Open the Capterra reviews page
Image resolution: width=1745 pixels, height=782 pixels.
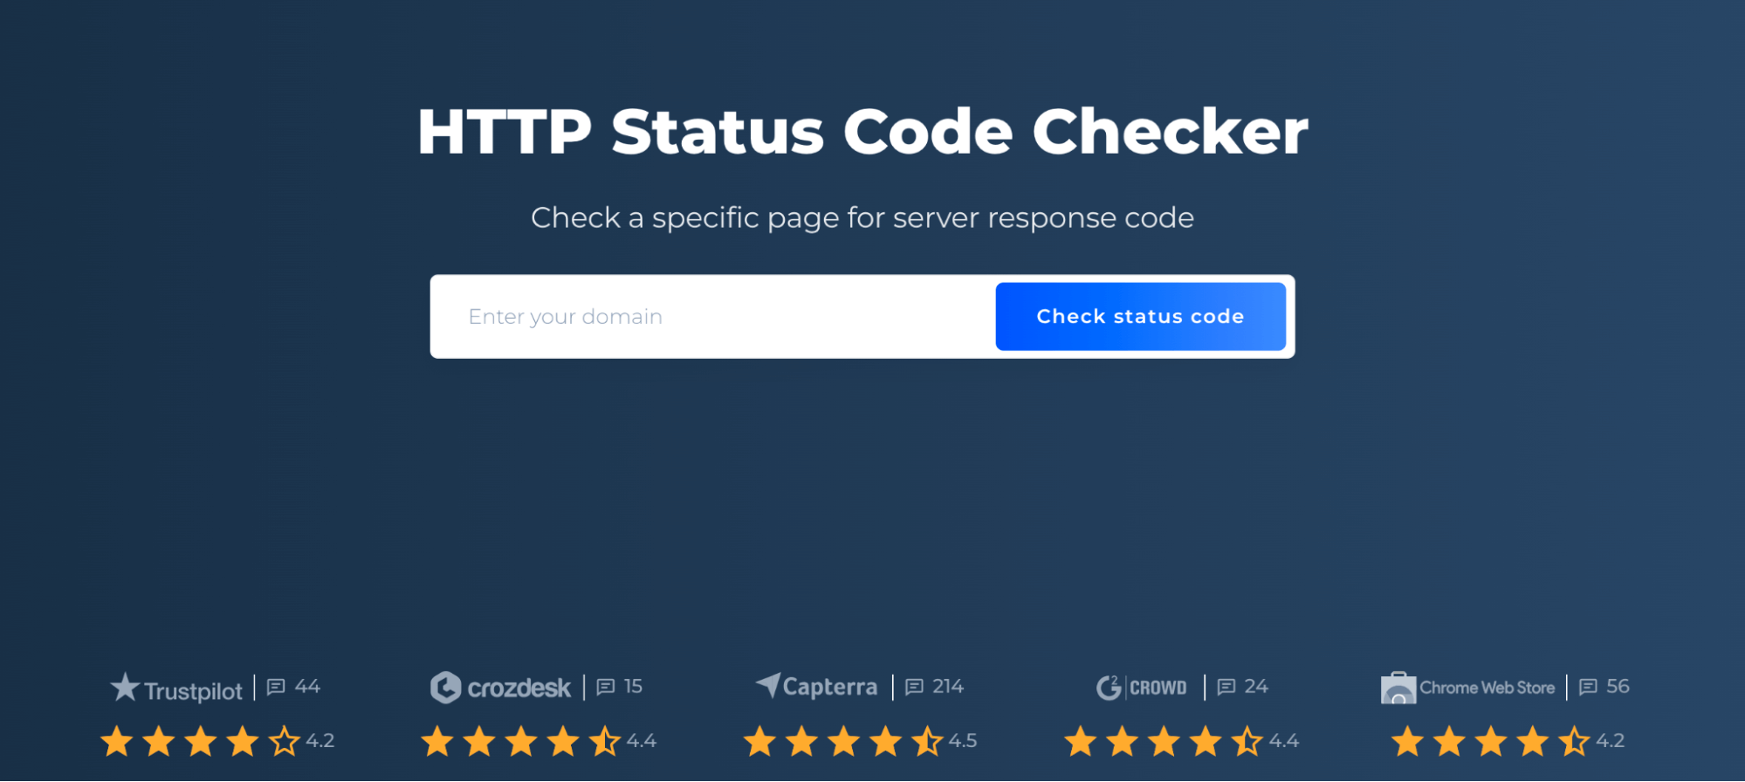829,687
